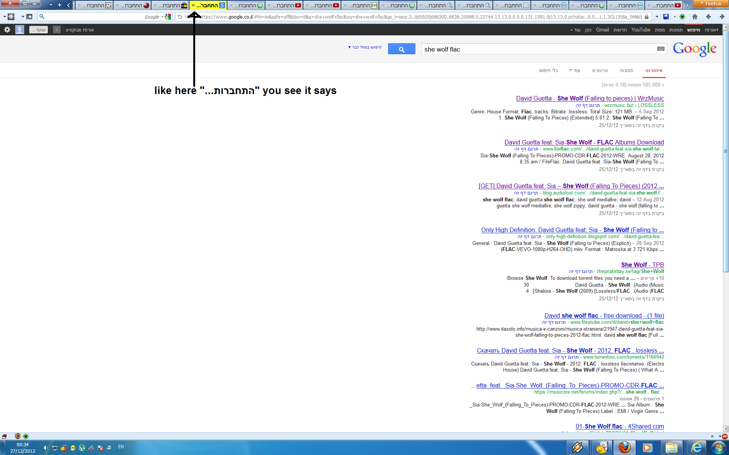Image resolution: width=729 pixels, height=455 pixels.
Task: Click the bookmarks star toolbar icon
Action: tap(30, 17)
